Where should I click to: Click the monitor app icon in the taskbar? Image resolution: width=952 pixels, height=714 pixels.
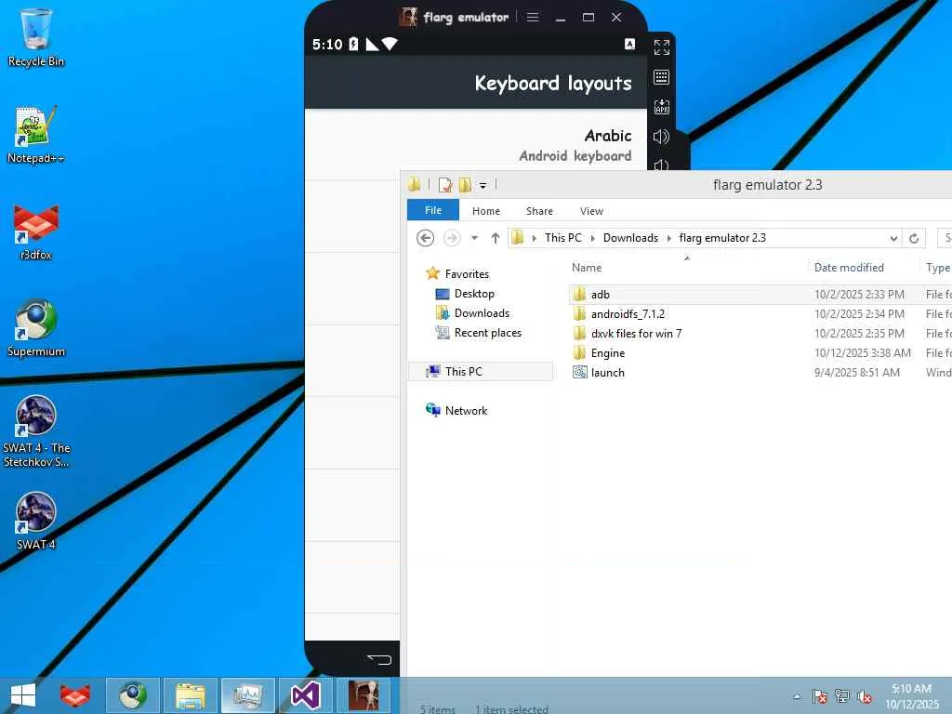tap(247, 695)
